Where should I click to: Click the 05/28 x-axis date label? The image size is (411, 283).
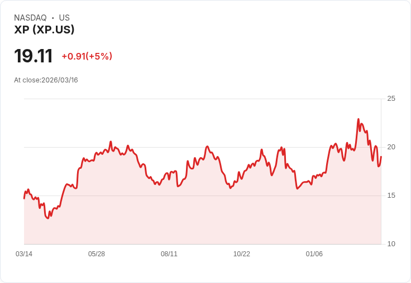97,254
